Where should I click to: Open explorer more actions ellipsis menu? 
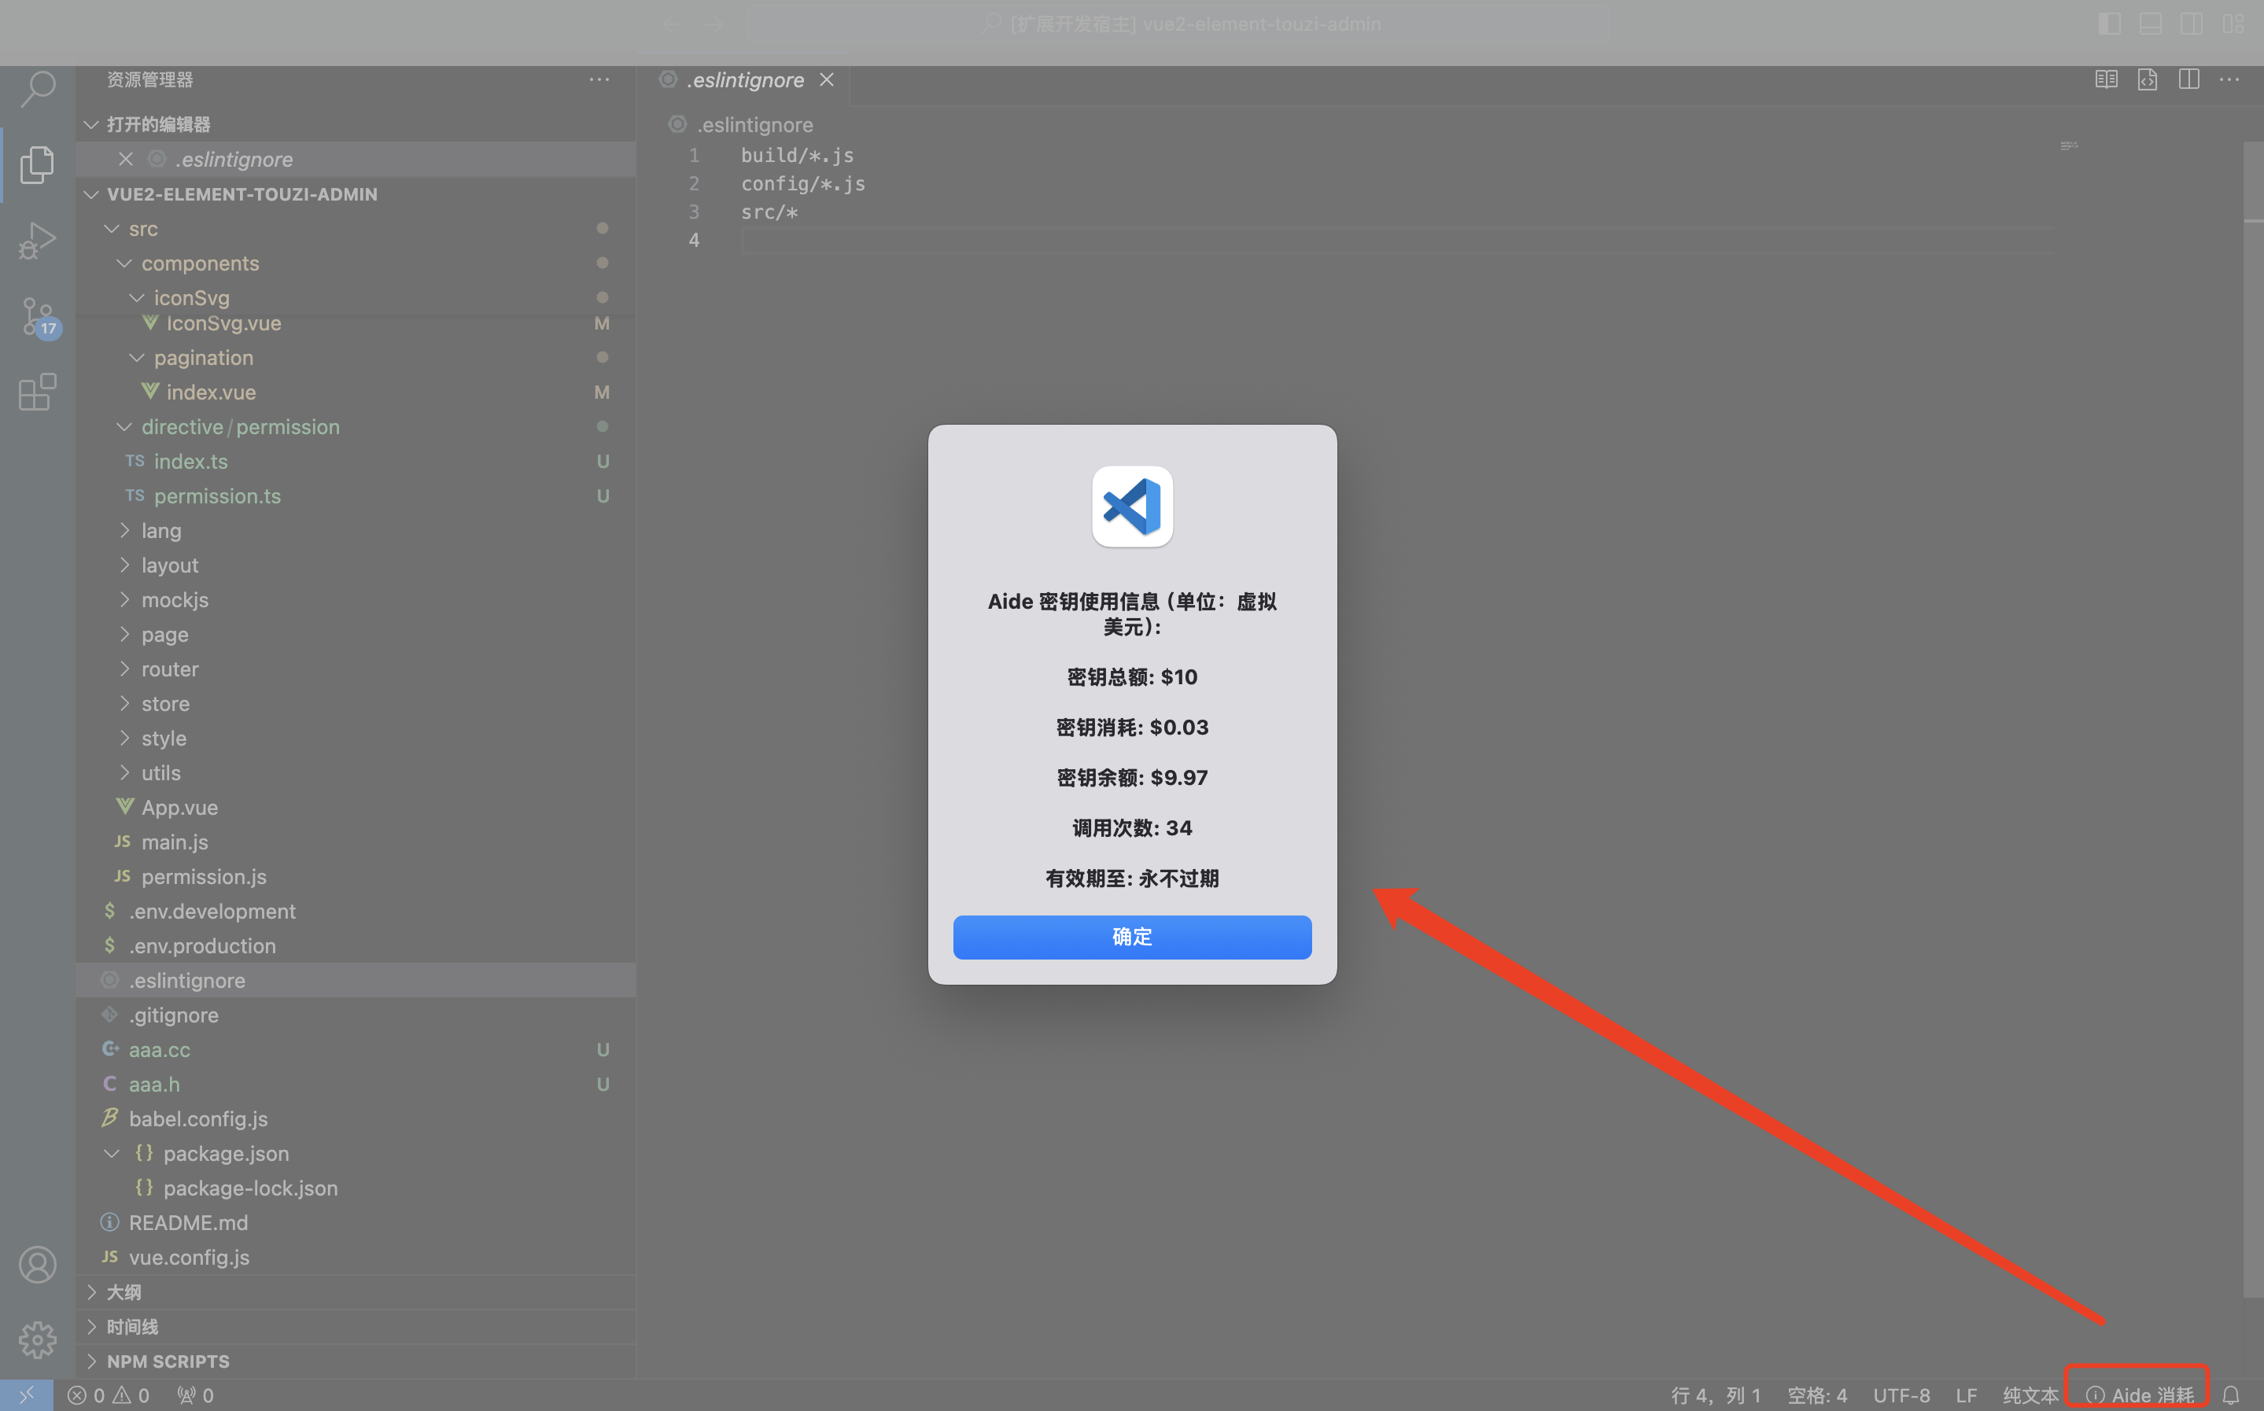[599, 80]
